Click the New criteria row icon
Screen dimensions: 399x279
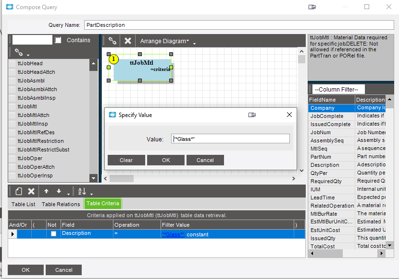point(19,191)
